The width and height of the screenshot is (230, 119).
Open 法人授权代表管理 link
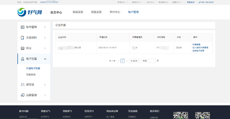tap(200, 48)
